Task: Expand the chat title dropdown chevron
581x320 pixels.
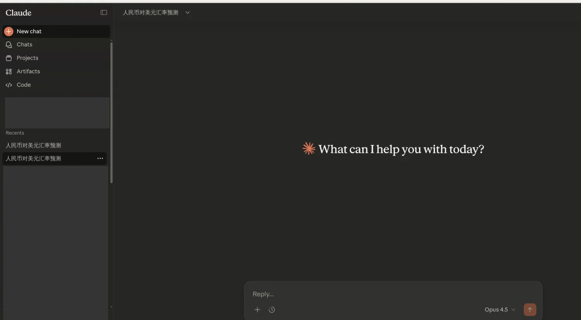Action: pos(187,12)
